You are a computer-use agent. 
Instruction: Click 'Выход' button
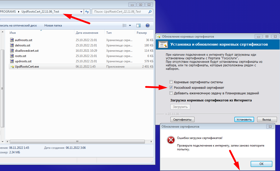pos(267,120)
